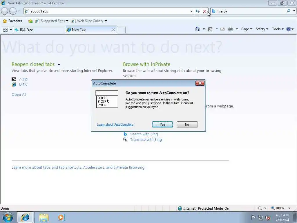Click No in AutoComplete dialog
Image resolution: width=297 pixels, height=223 pixels.
click(187, 124)
